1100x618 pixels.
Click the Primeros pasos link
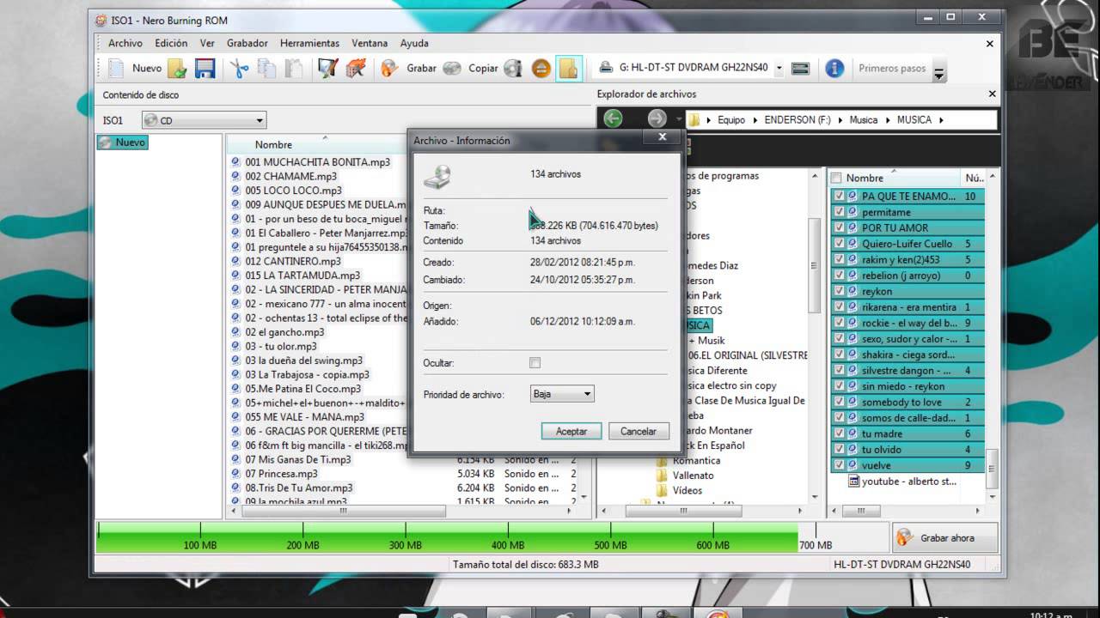(x=892, y=68)
